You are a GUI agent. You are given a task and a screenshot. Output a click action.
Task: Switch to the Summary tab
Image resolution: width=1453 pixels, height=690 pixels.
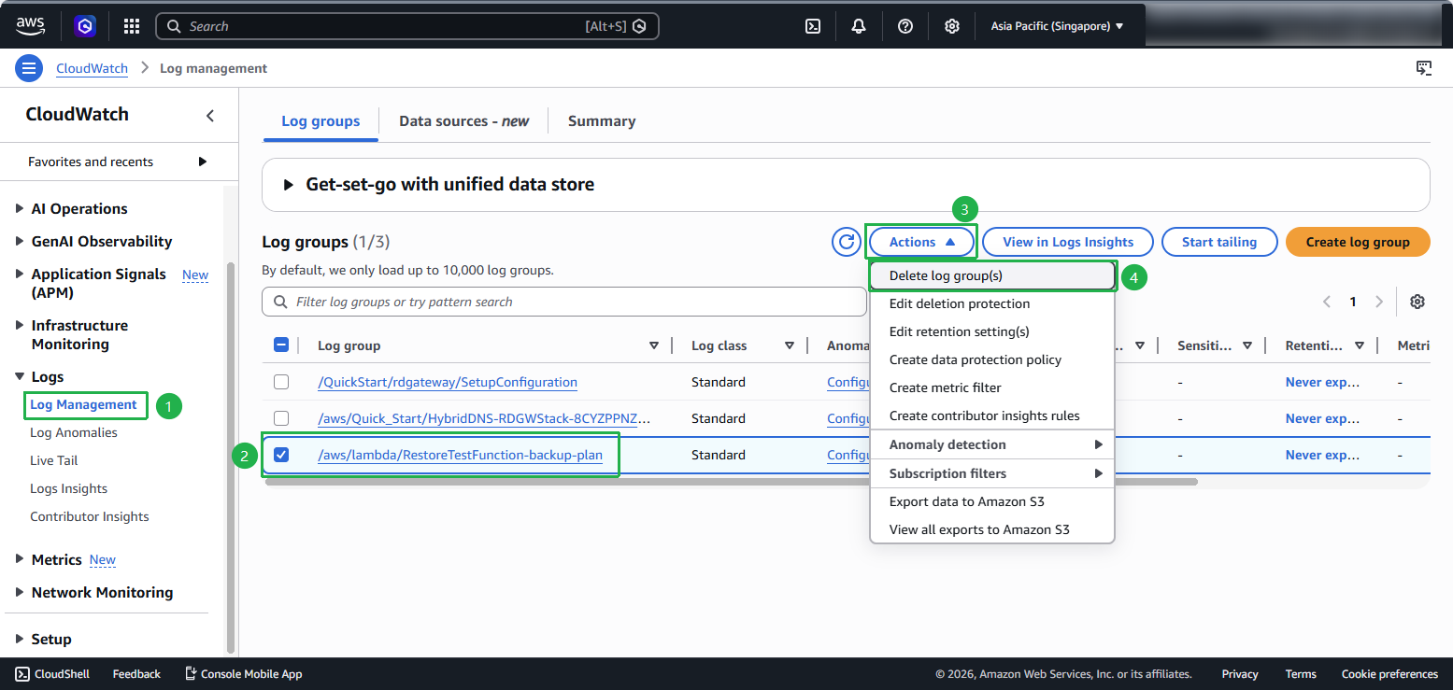[x=602, y=121]
